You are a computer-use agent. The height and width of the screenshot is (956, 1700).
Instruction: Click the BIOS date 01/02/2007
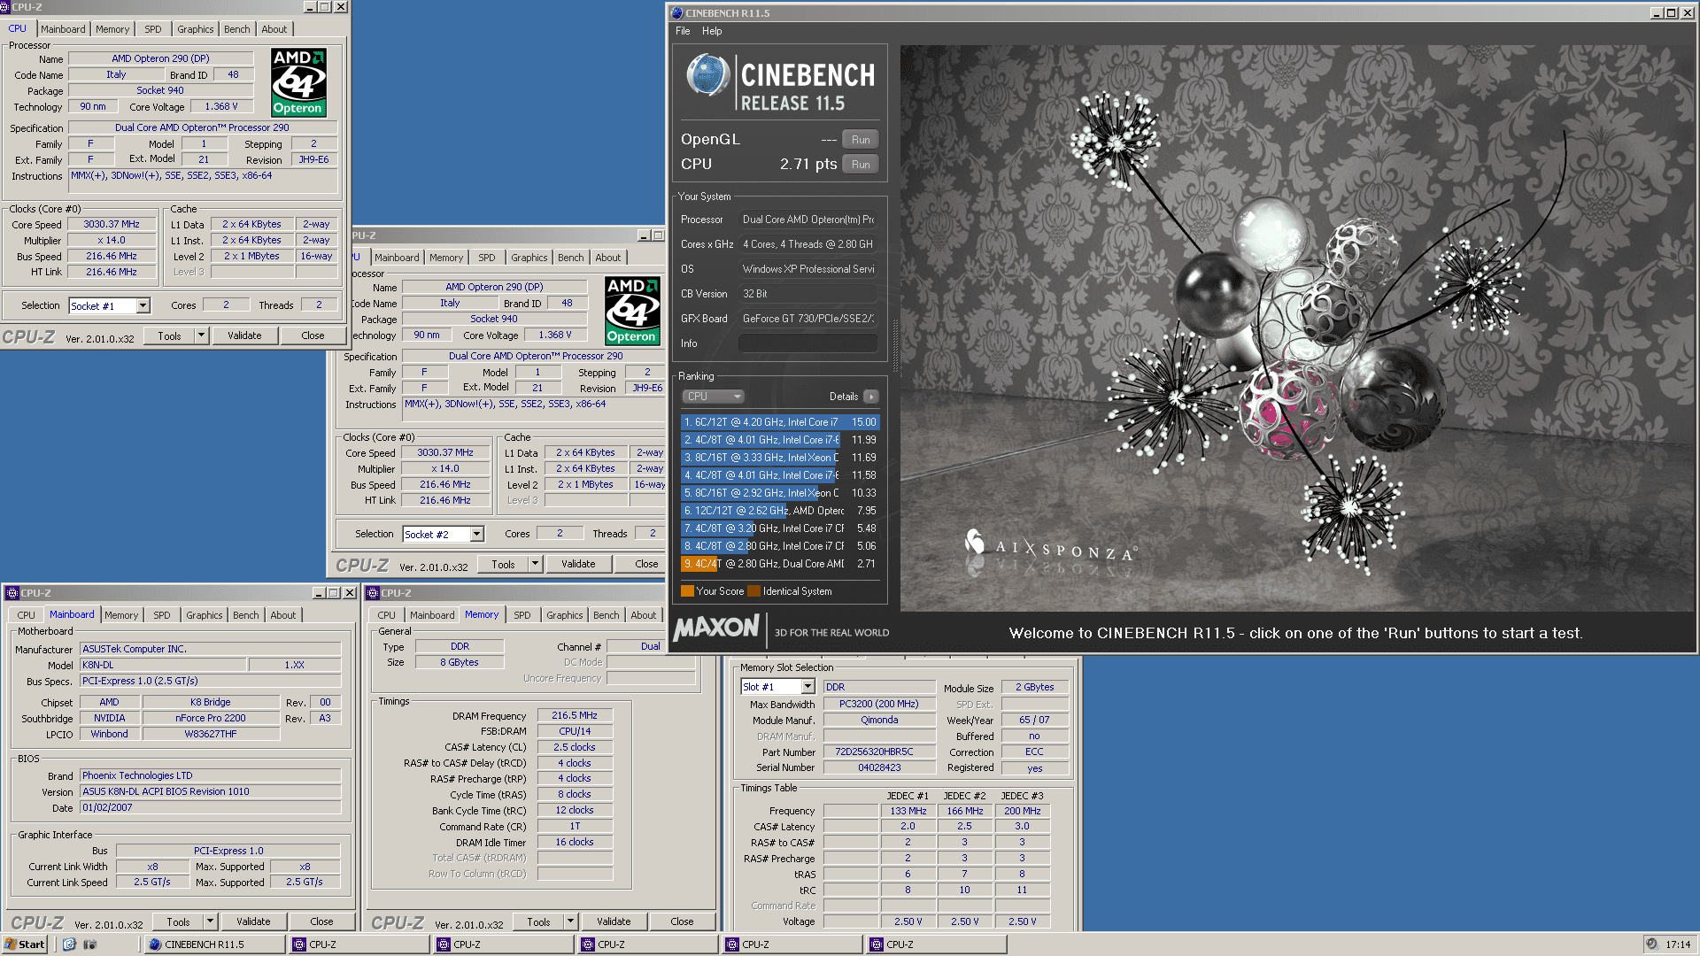[x=211, y=807]
